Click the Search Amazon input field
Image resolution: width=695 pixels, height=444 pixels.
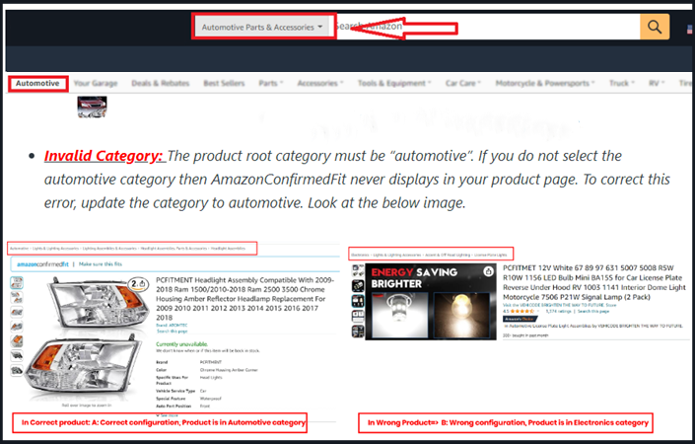(x=483, y=28)
